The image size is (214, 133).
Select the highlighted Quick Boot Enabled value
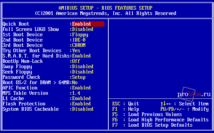88,24
